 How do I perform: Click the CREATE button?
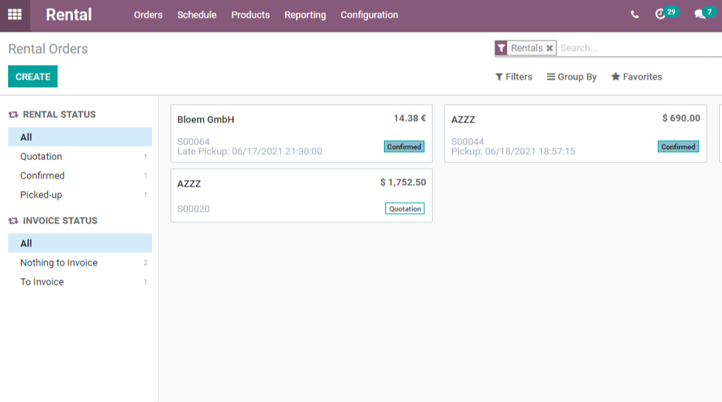(x=32, y=77)
